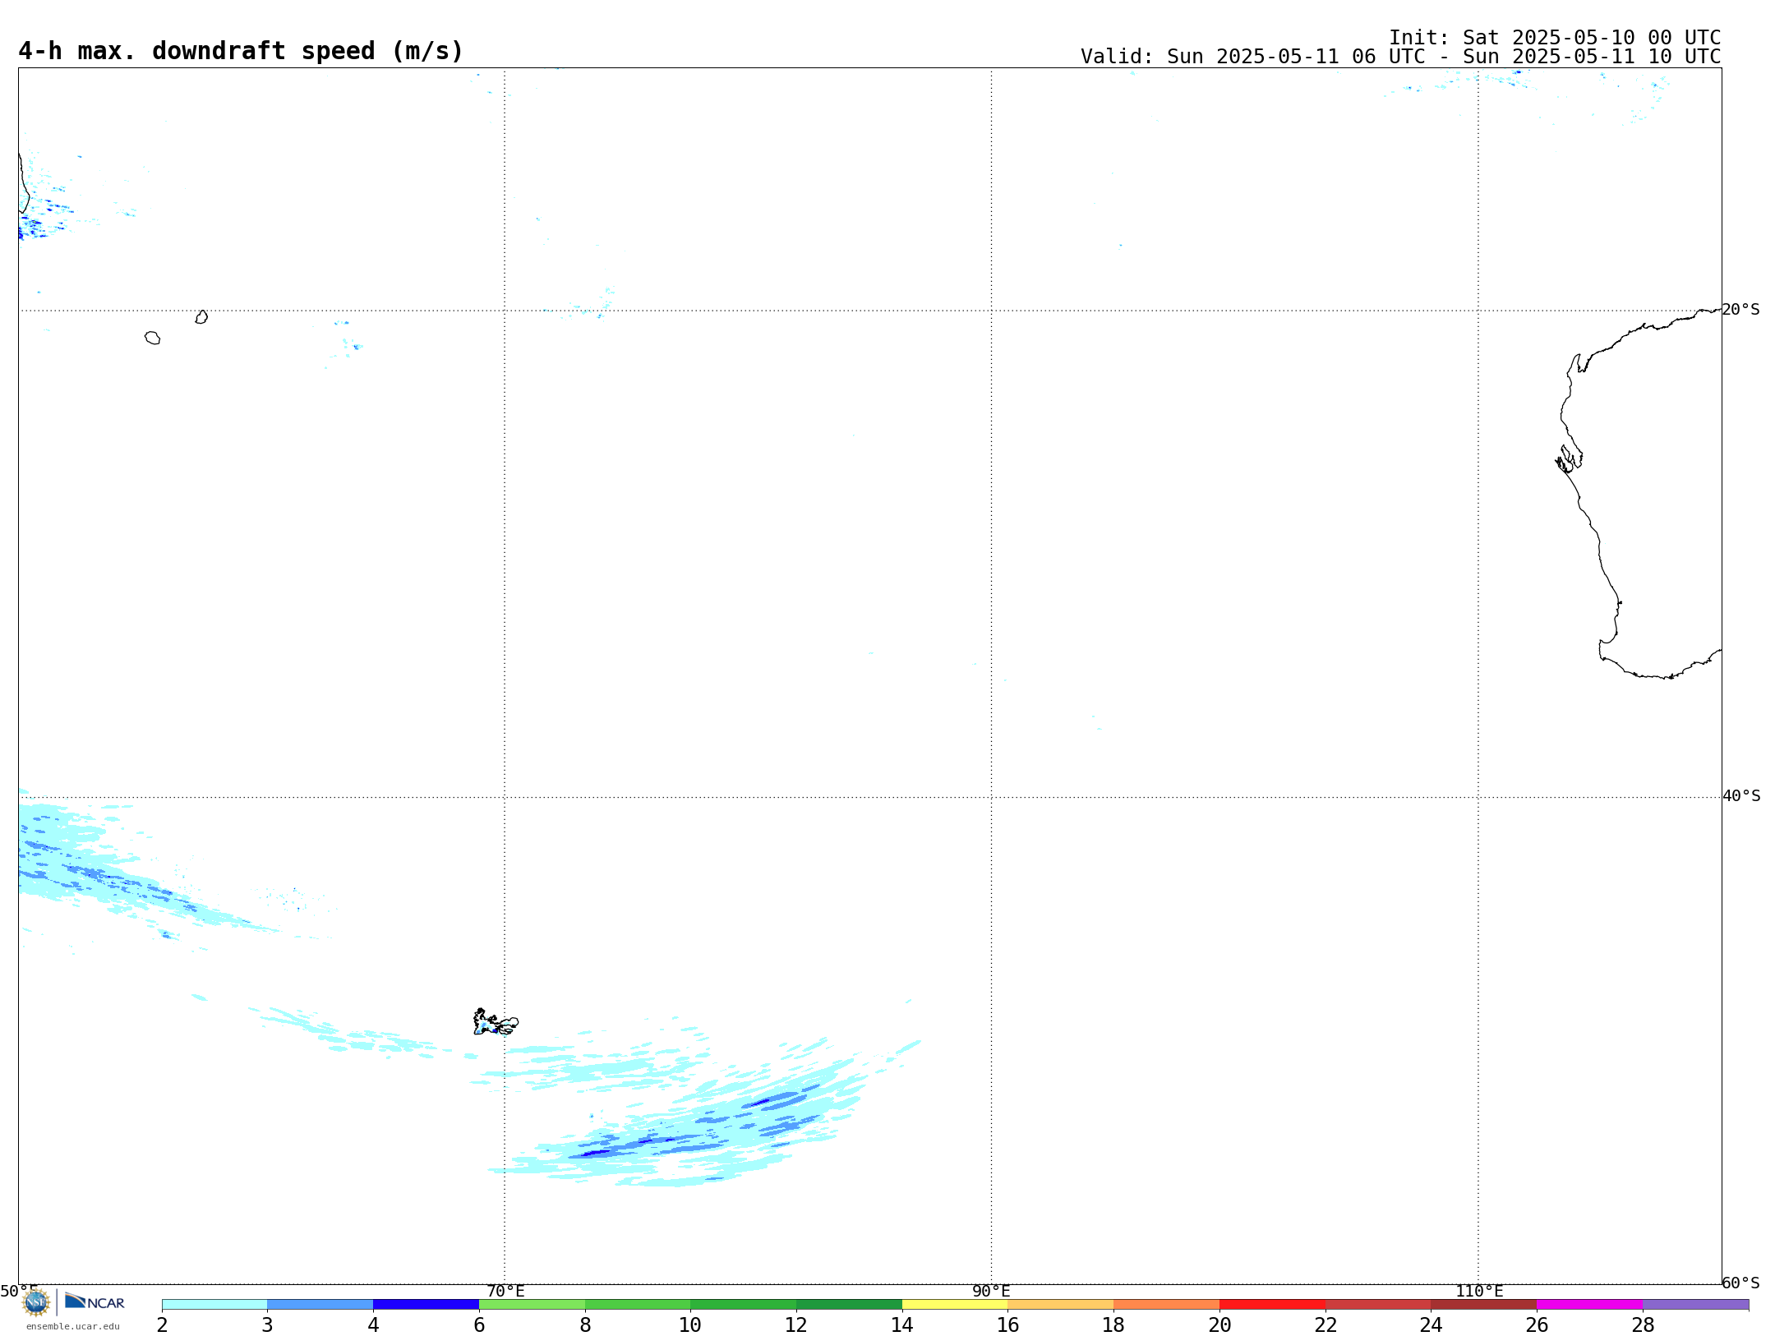Select the medium blue 3–4 m/s swatch
This screenshot has height=1336, width=1775.
(x=320, y=1304)
